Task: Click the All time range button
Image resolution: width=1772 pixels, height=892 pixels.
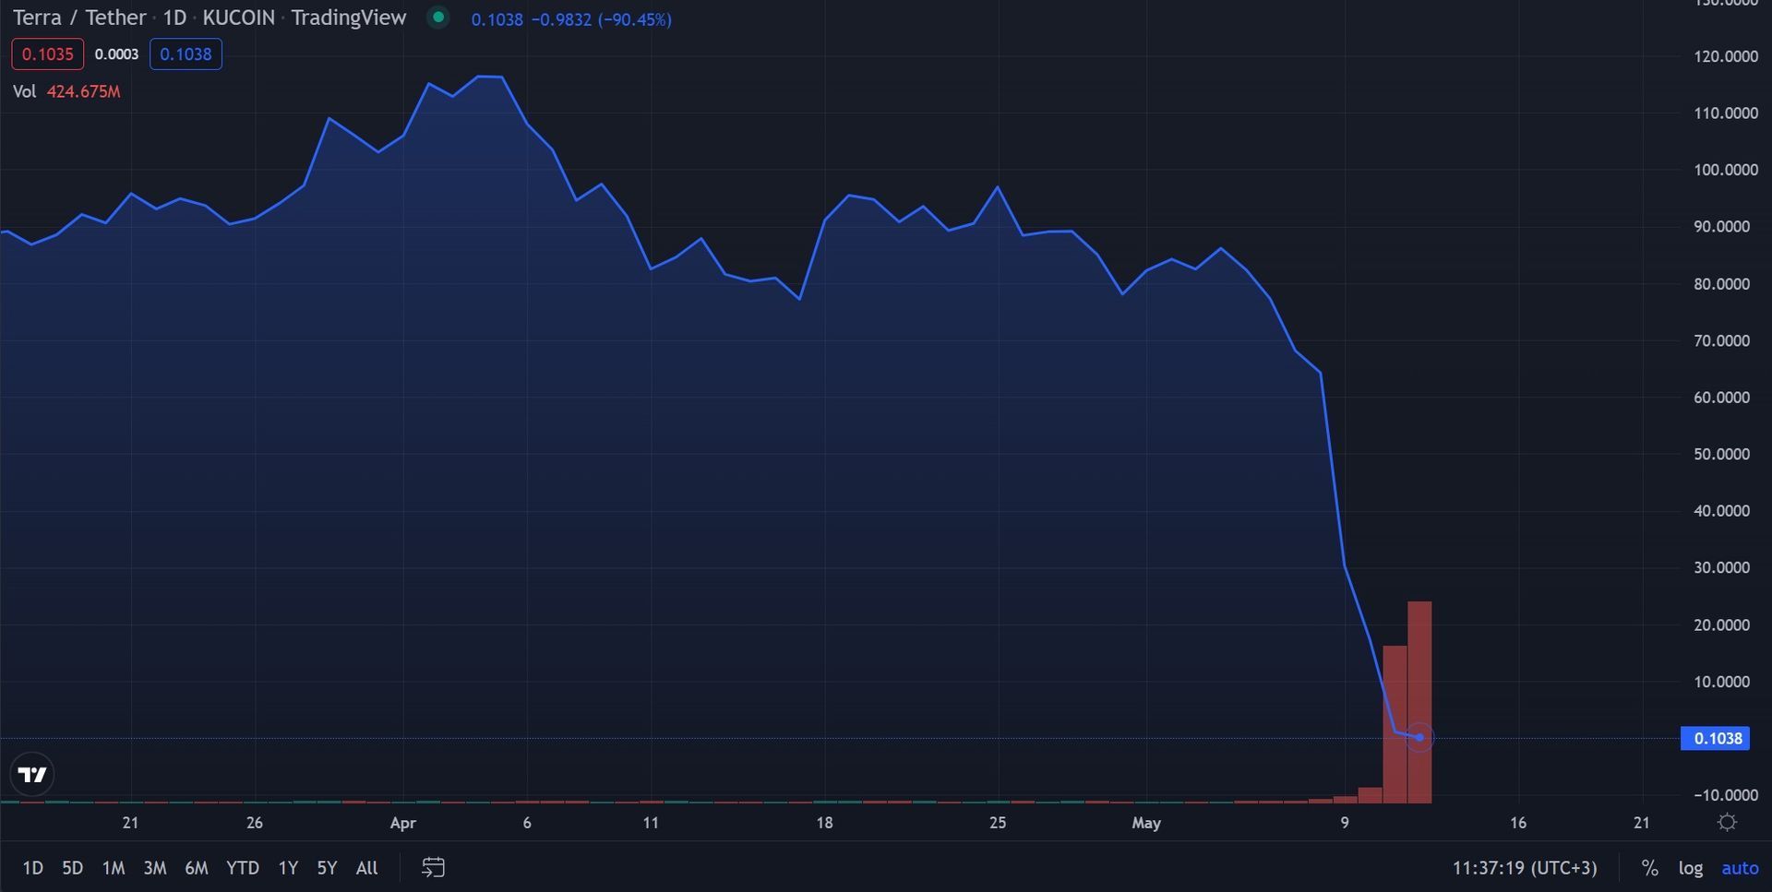Action: click(x=366, y=868)
